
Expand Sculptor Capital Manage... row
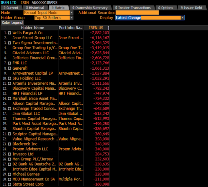(x=9, y=134)
